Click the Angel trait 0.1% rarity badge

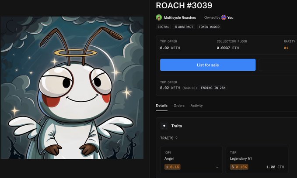172,167
